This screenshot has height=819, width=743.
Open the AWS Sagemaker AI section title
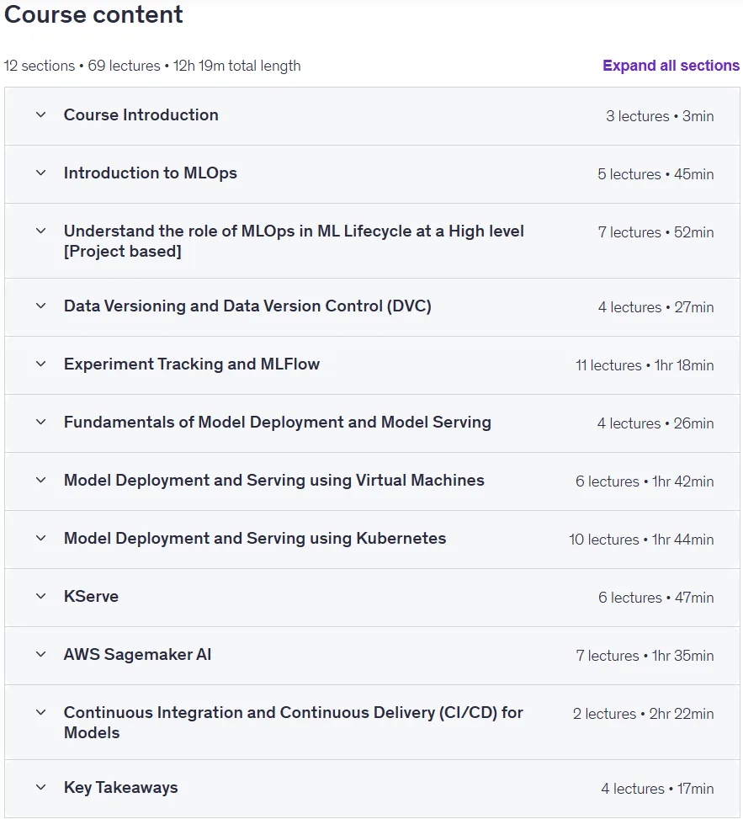[137, 654]
